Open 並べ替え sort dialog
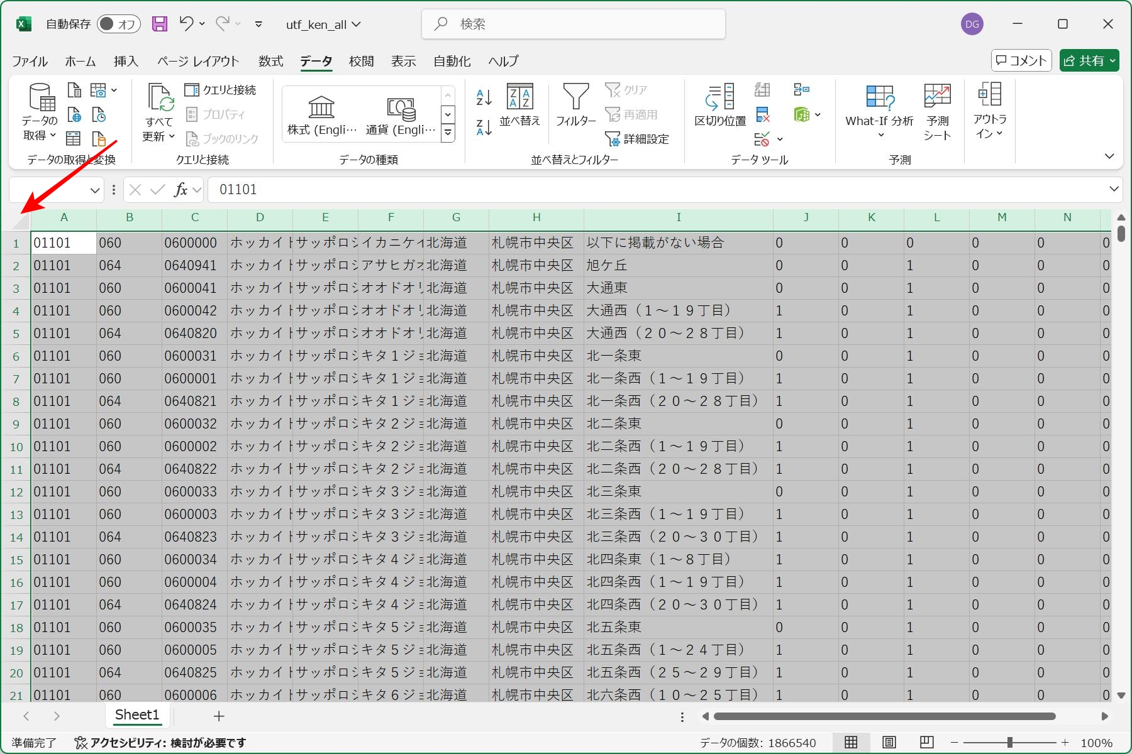1132x754 pixels. [x=519, y=104]
